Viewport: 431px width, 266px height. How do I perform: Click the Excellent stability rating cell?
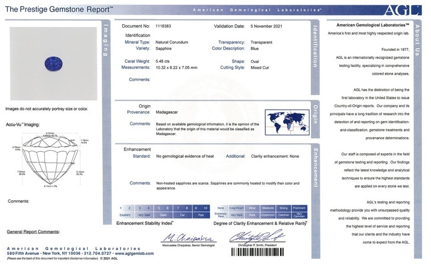pos(126,215)
